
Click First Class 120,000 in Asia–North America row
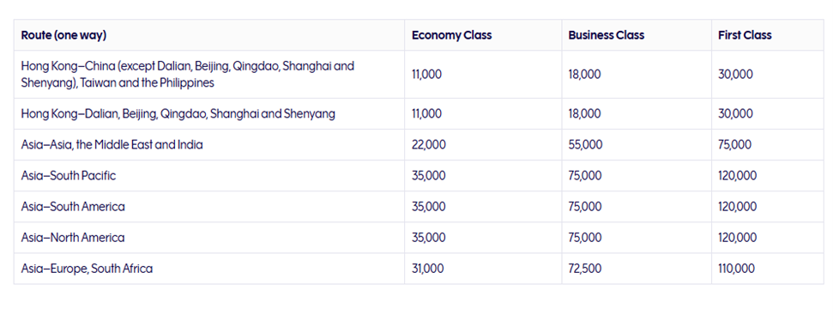point(738,237)
